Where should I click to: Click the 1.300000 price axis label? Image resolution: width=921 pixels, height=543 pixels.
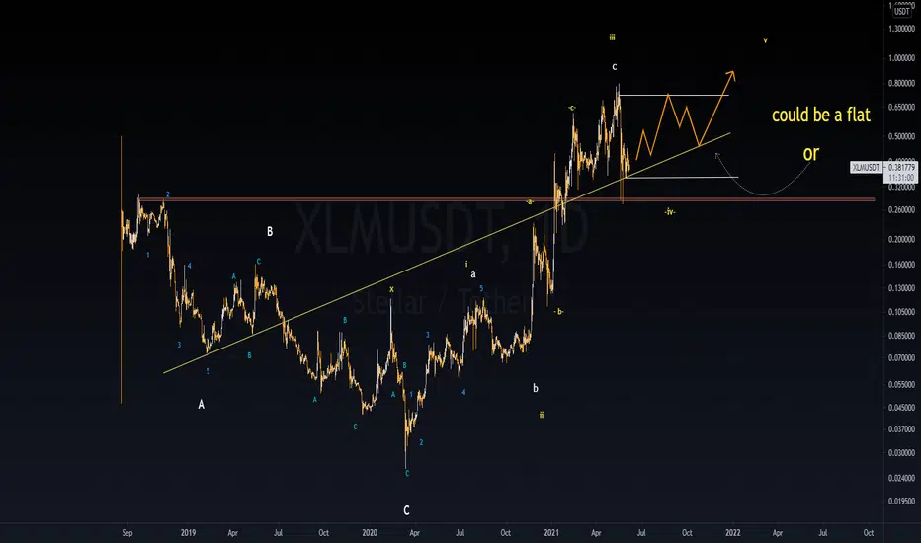901,29
